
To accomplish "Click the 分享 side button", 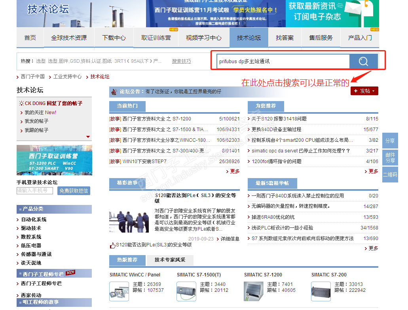I will (x=390, y=141).
